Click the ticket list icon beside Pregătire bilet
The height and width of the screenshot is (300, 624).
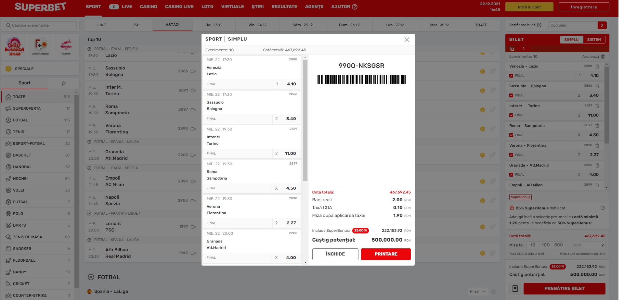pos(515,288)
